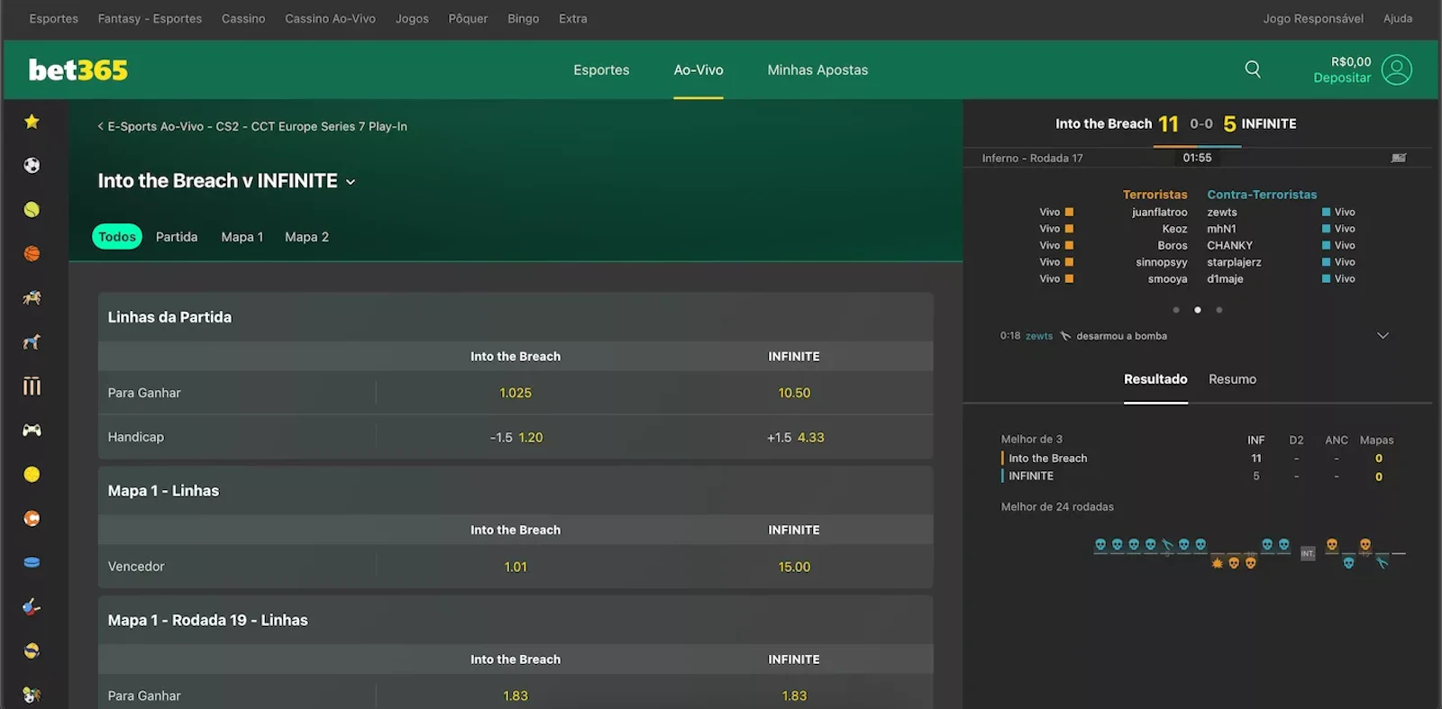Switch to the Resumo tab

[1232, 379]
